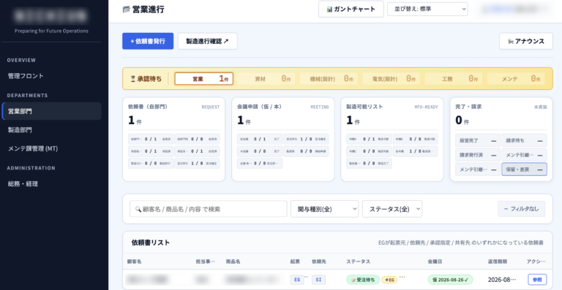Click the 会議日 column header
This screenshot has height=290, width=562.
point(435,262)
